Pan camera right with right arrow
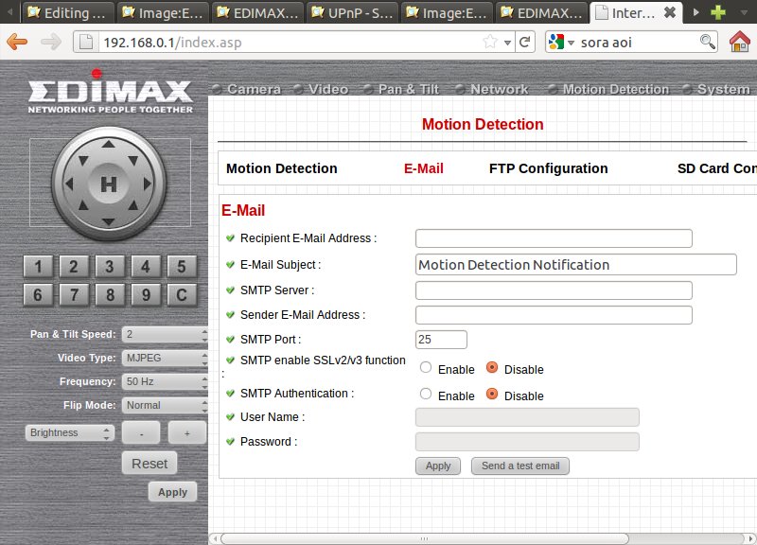 [149, 184]
